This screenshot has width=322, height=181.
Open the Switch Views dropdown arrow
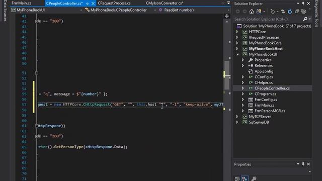264,12
